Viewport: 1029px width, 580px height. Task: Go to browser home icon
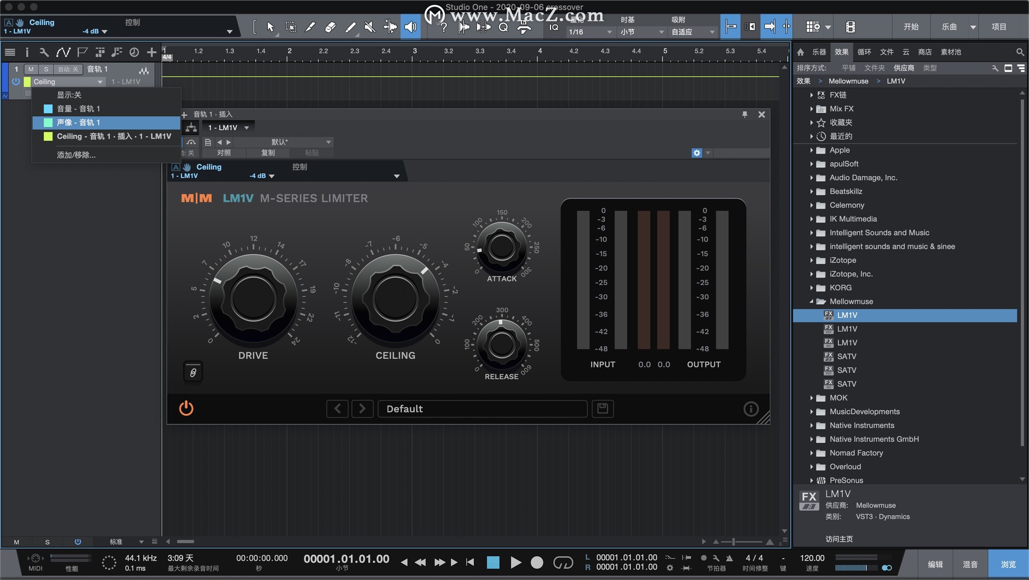coord(801,52)
